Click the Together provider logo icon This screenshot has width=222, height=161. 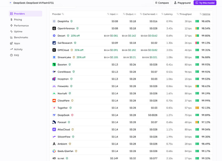point(54,108)
